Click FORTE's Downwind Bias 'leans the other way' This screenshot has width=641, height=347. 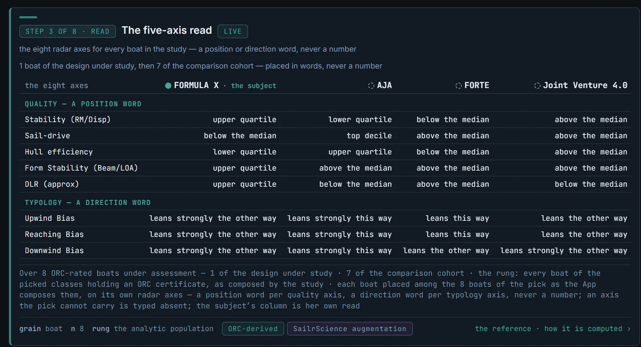click(x=446, y=251)
